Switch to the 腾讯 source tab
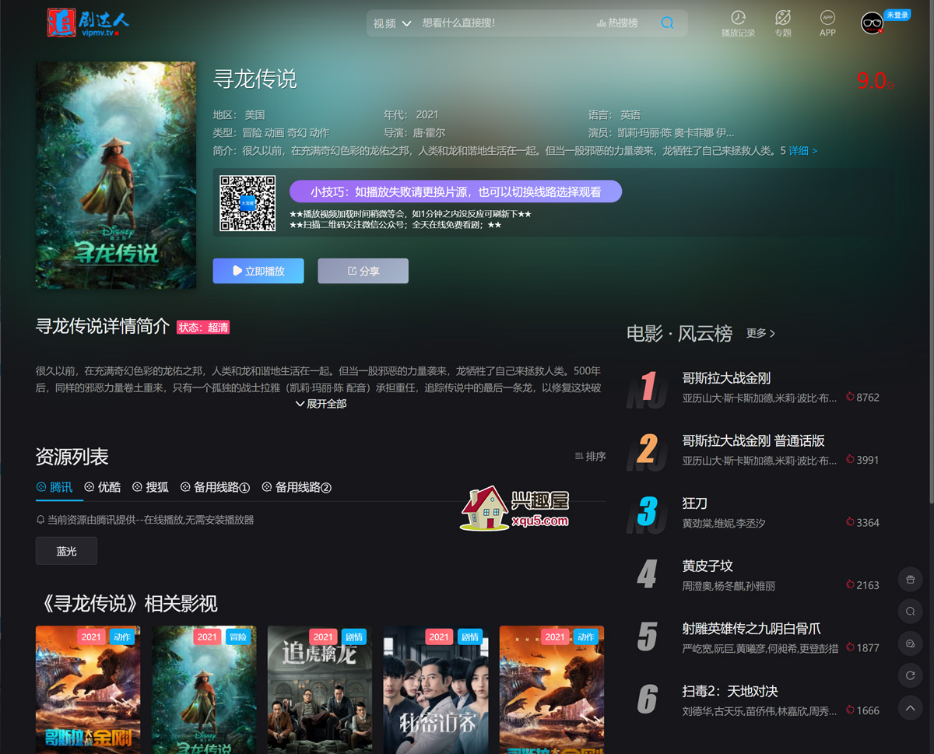 click(54, 487)
